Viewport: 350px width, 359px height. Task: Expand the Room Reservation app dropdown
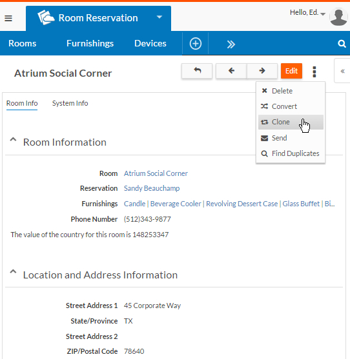tap(160, 17)
